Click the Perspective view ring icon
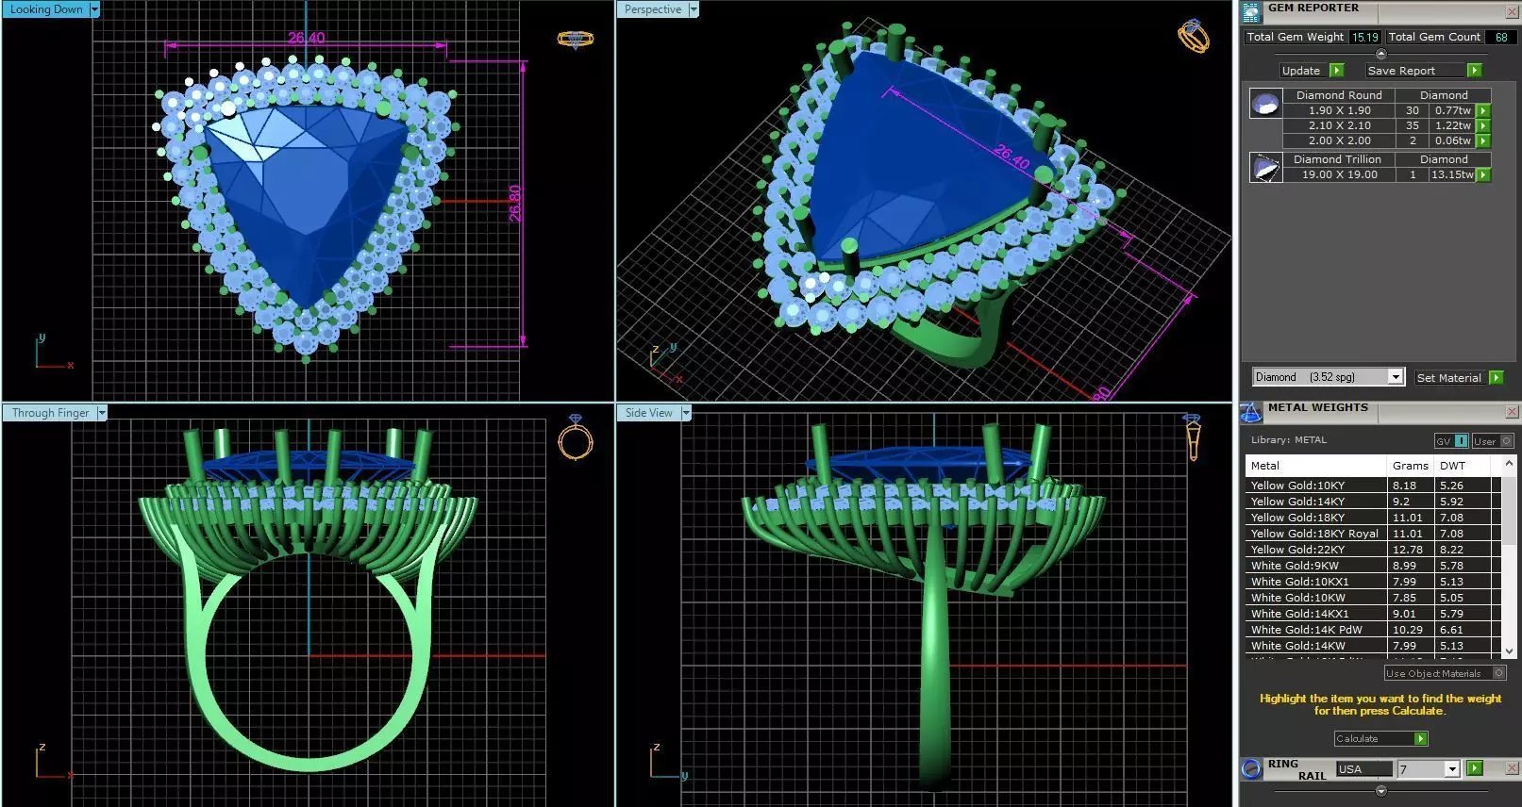Viewport: 1522px width, 807px height. (x=1194, y=36)
